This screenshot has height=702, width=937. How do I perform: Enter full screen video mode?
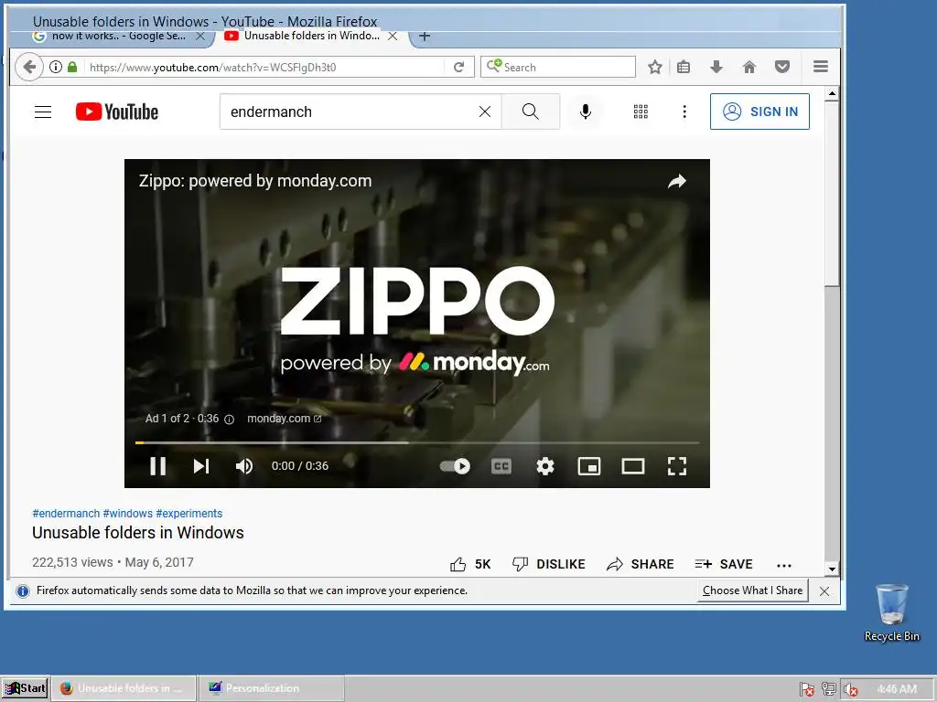(677, 465)
